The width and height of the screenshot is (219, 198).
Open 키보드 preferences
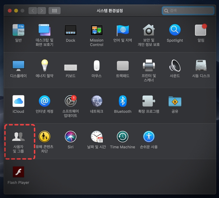pyautogui.click(x=71, y=67)
